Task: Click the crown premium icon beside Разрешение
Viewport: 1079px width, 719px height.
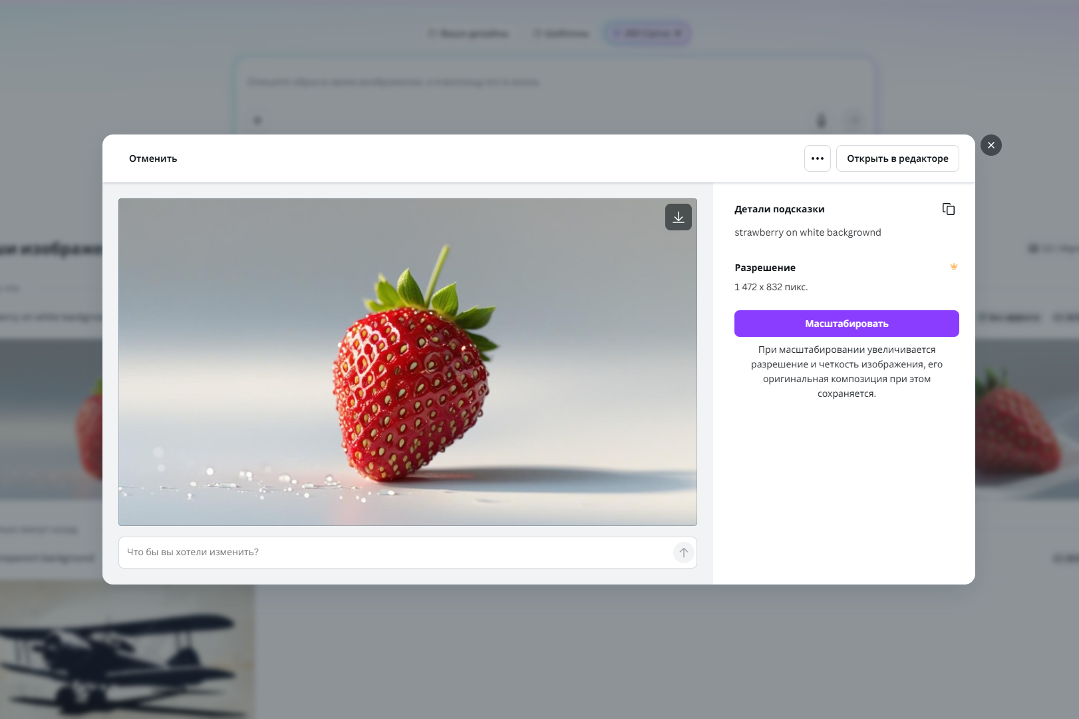Action: 953,267
